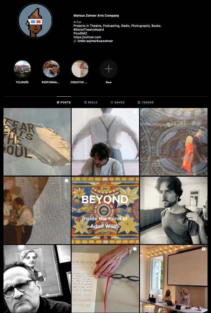Click the #SwissTheatreAward hashtag
The width and height of the screenshot is (211, 313).
tap(88, 29)
